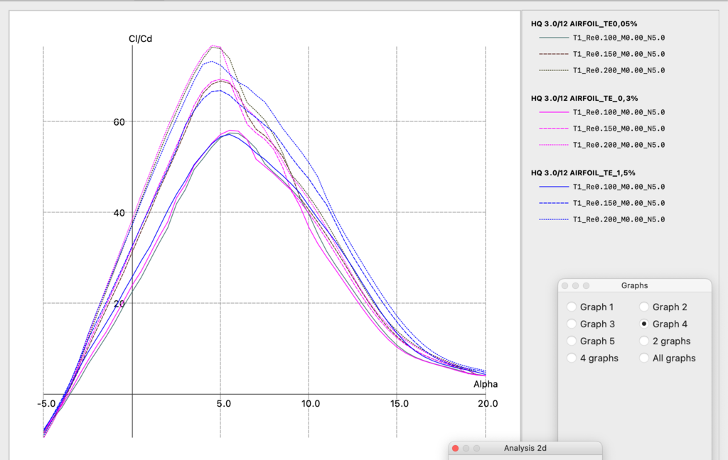Enable the 4 graphs layout
Image resolution: width=728 pixels, height=460 pixels.
[x=572, y=358]
